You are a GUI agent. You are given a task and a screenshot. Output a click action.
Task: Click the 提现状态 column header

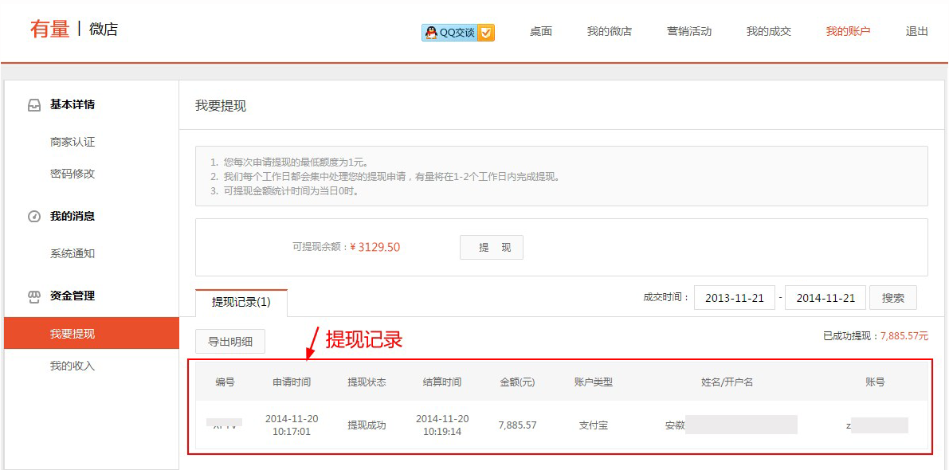click(x=367, y=382)
